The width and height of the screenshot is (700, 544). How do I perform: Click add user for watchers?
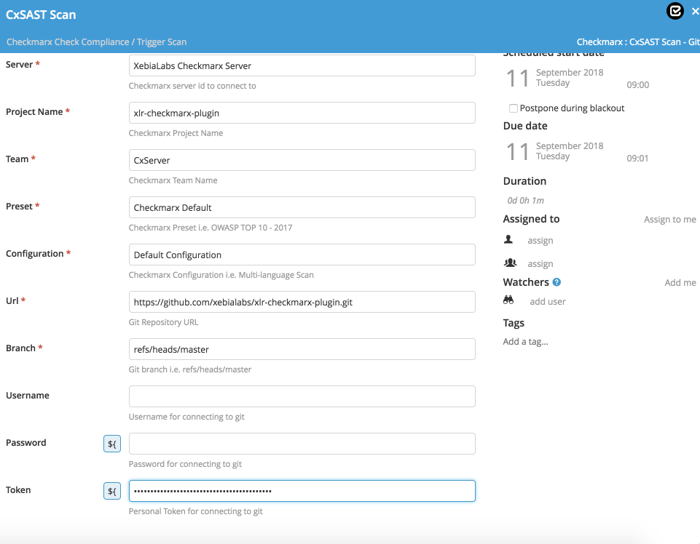tap(547, 301)
